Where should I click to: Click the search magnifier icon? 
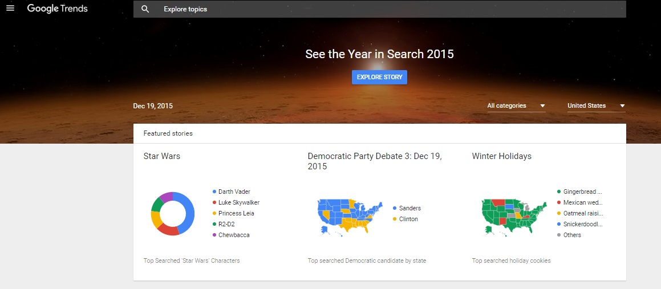145,9
